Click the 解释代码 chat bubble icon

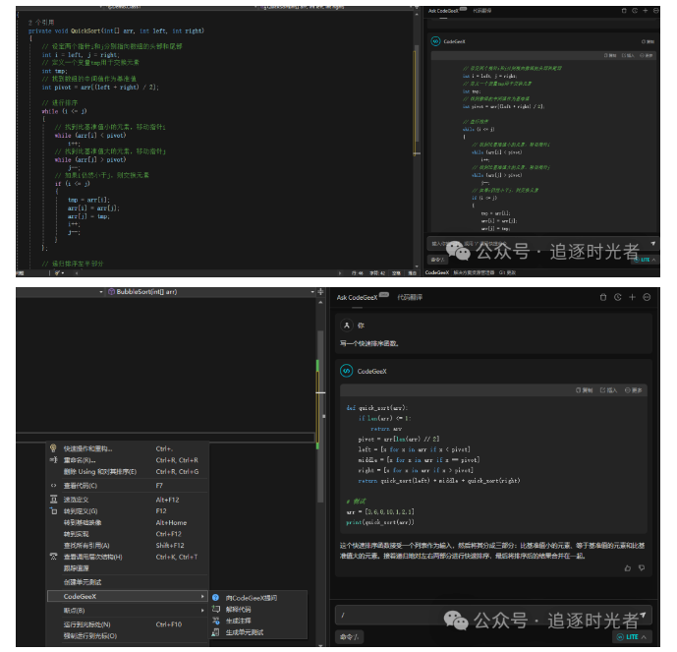(215, 610)
